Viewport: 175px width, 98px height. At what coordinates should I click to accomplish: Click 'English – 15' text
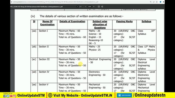point(95,37)
